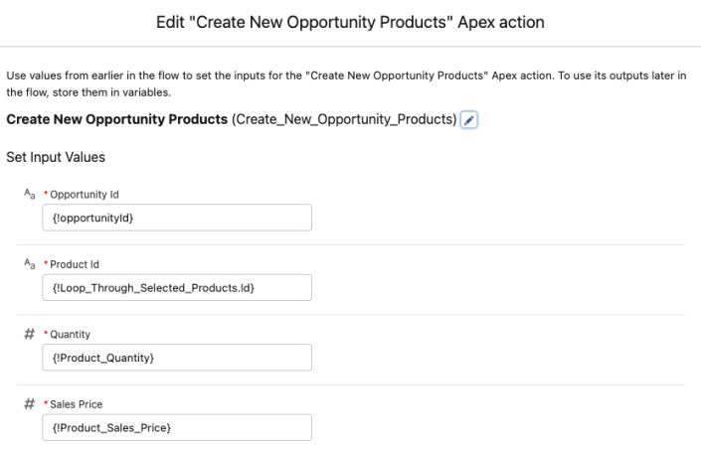Click the Edit Apex action dialog title
Image resolution: width=701 pixels, height=451 pixels.
350,23
